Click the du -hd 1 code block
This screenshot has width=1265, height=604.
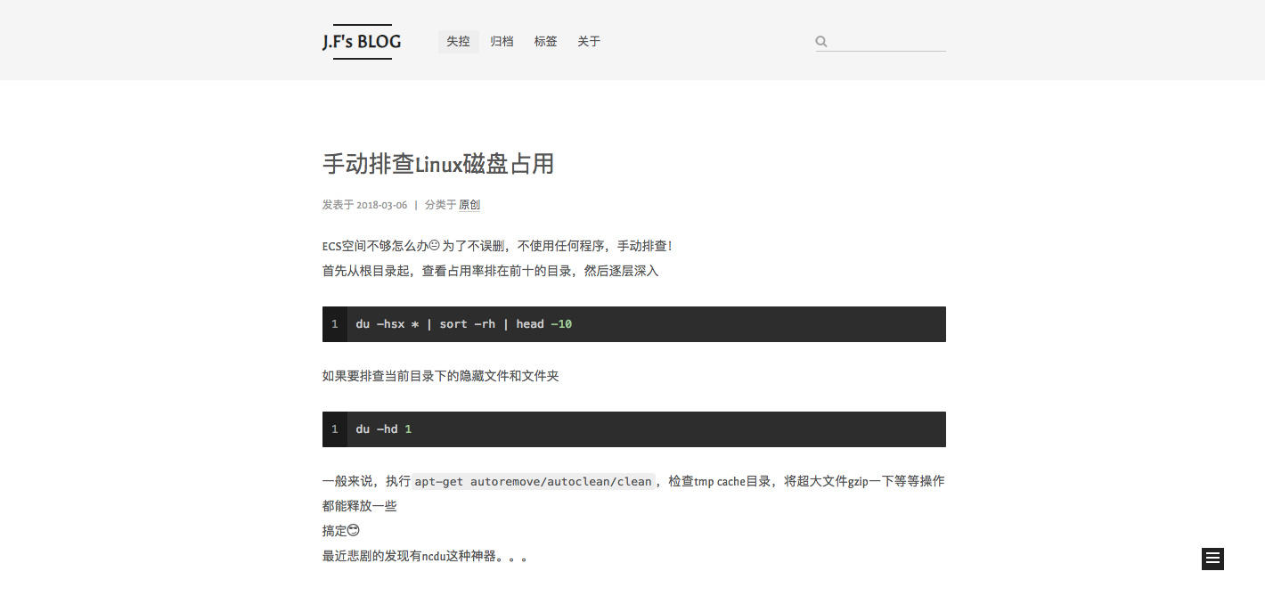[x=646, y=429]
